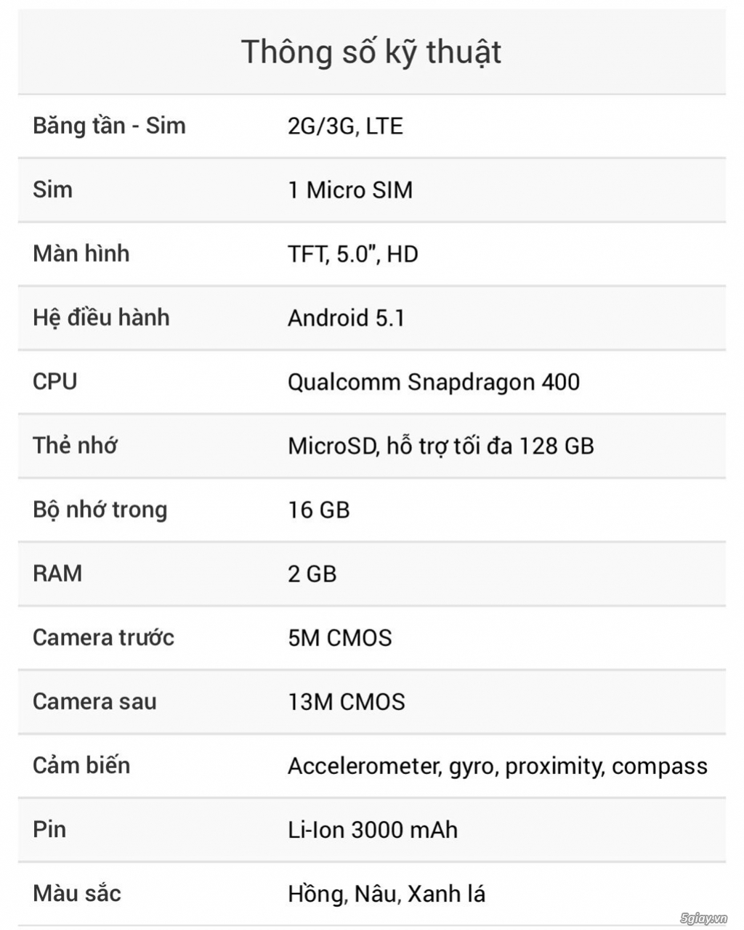Click the 5giay.vn watermark link
This screenshot has height=930, width=744.
point(703,918)
